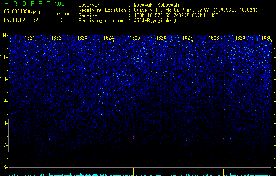Click the version number 1.00
Viewport: 276px width, 176px height.
60,4
